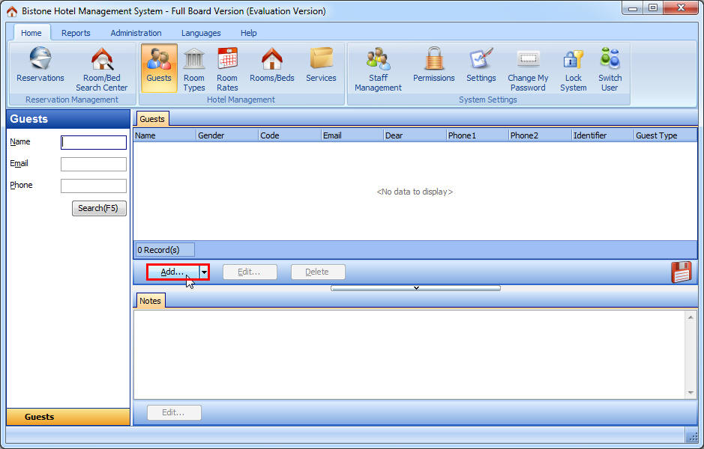Image resolution: width=704 pixels, height=449 pixels.
Task: Open Room Types management
Action: click(x=194, y=69)
